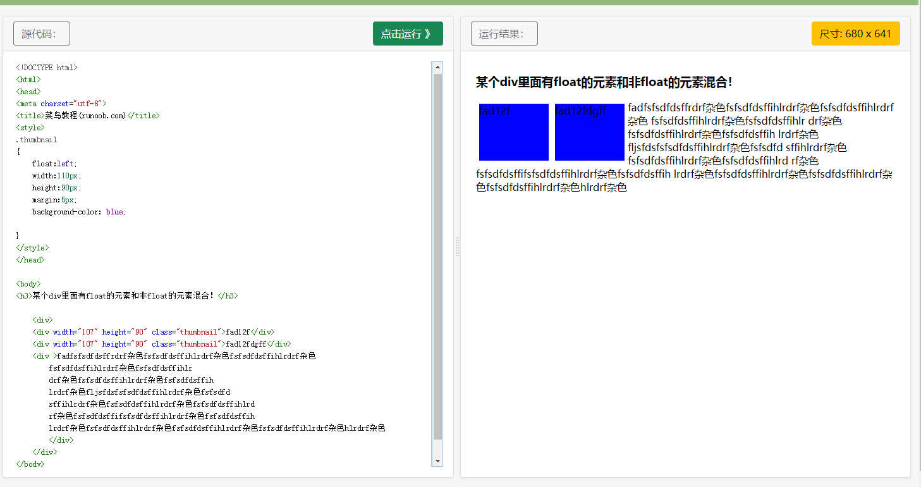The width and height of the screenshot is (921, 487).
Task: Click the result paragraph starting with fadfsfsdfdsffrdrf
Action: pos(685,147)
